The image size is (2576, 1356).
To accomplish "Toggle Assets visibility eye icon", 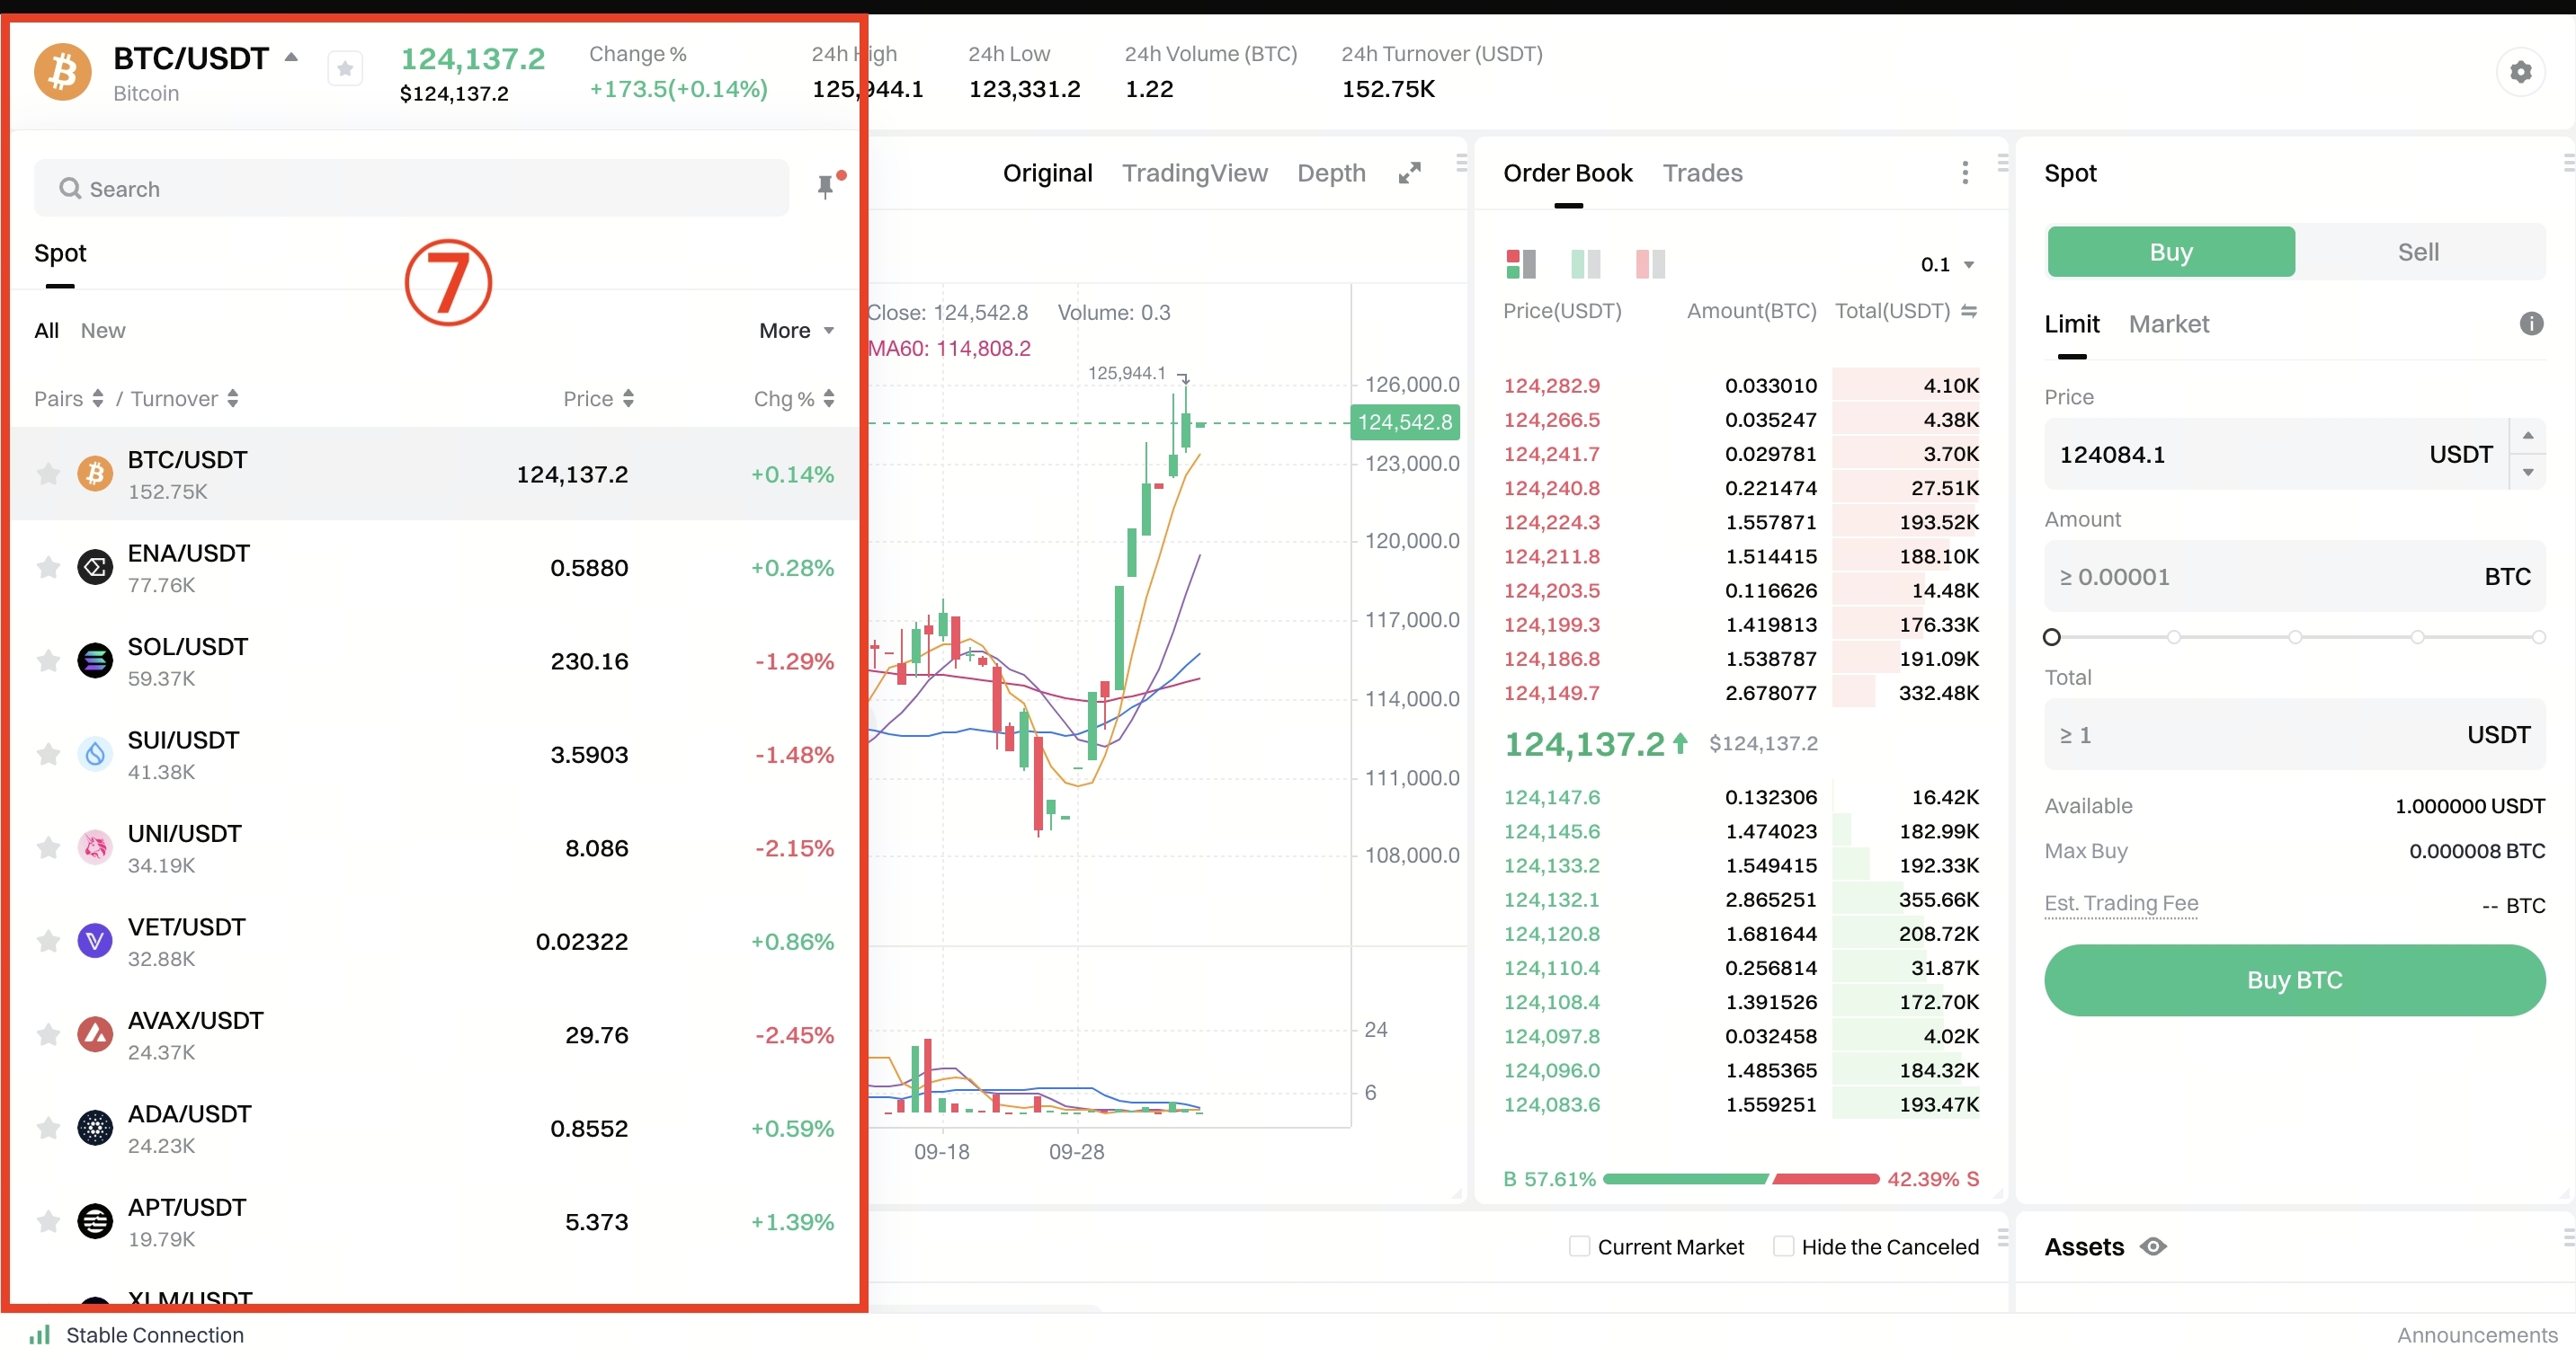I will click(x=2153, y=1246).
